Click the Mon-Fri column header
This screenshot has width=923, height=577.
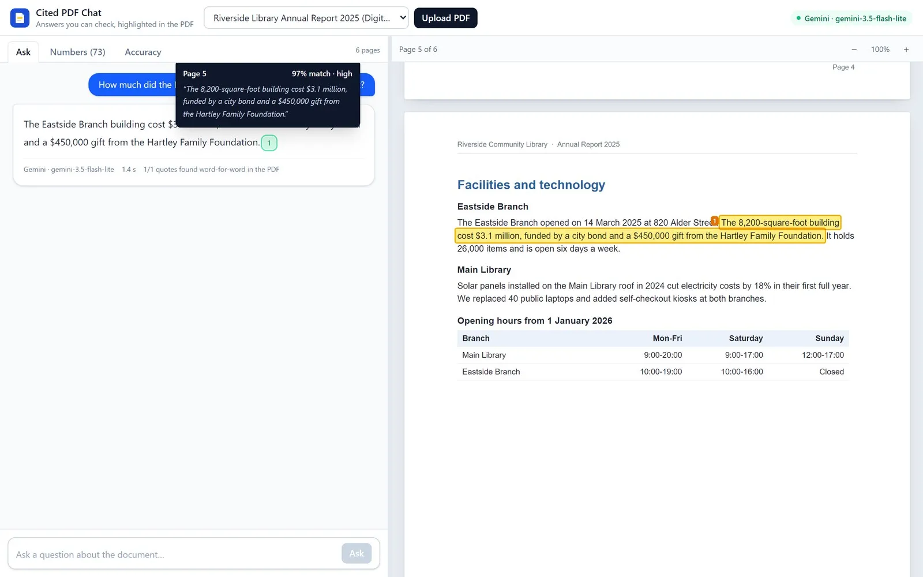pyautogui.click(x=667, y=338)
